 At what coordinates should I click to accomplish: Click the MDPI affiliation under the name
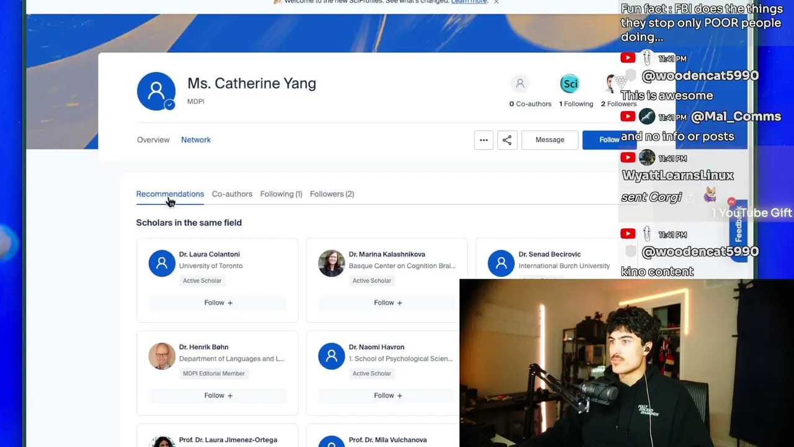pyautogui.click(x=195, y=101)
